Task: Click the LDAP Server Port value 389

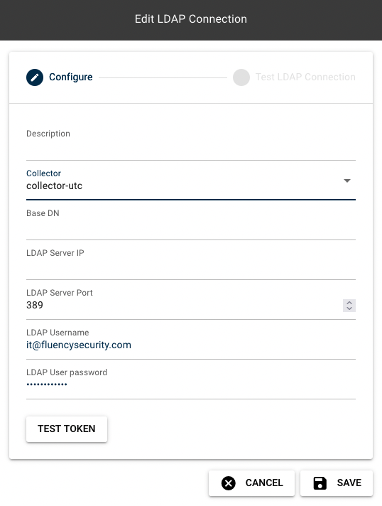Action: [35, 306]
